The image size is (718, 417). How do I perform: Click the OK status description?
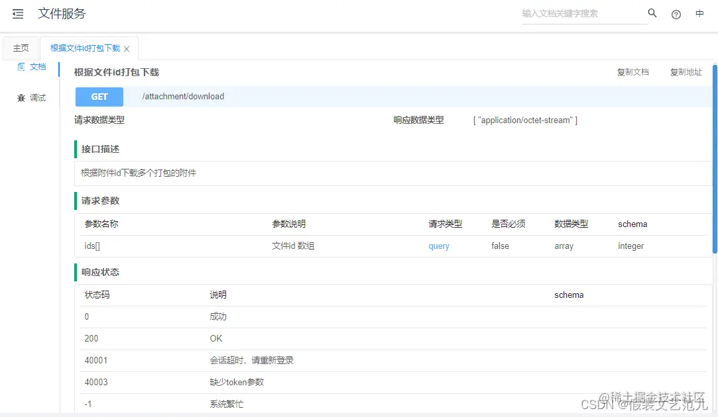click(215, 338)
